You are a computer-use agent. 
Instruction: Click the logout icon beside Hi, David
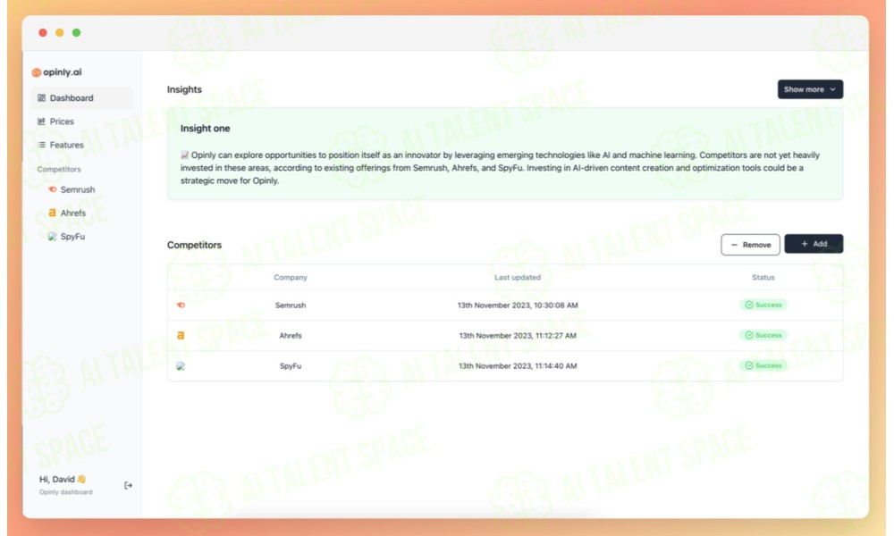[128, 485]
